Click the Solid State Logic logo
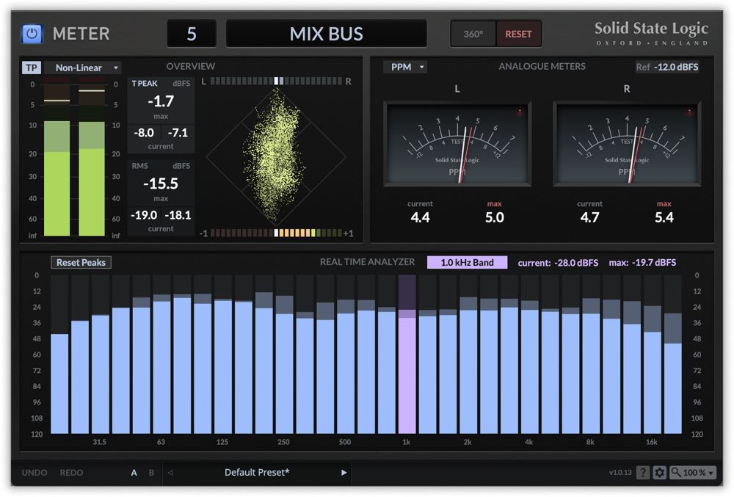734x497 pixels. coord(651,33)
